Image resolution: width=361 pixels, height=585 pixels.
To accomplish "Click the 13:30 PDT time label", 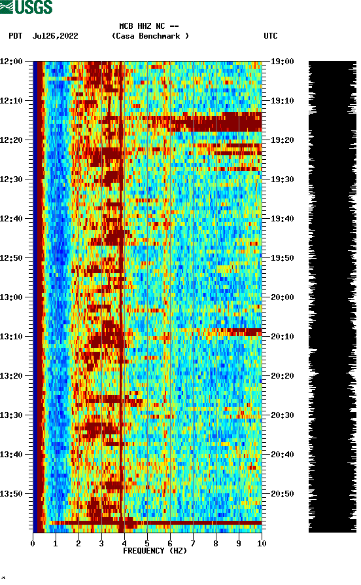I will (11, 415).
